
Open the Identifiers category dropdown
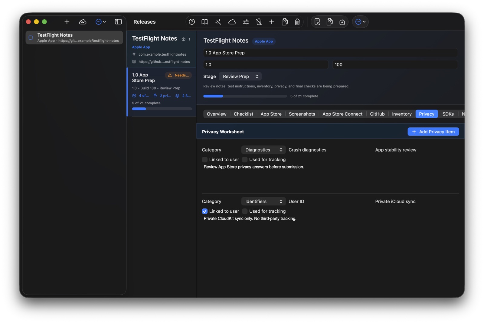(x=263, y=201)
